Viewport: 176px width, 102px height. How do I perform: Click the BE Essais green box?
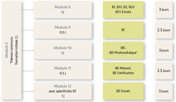coord(123,91)
